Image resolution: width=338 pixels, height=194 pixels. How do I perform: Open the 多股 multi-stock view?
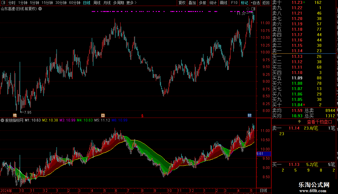203,3
